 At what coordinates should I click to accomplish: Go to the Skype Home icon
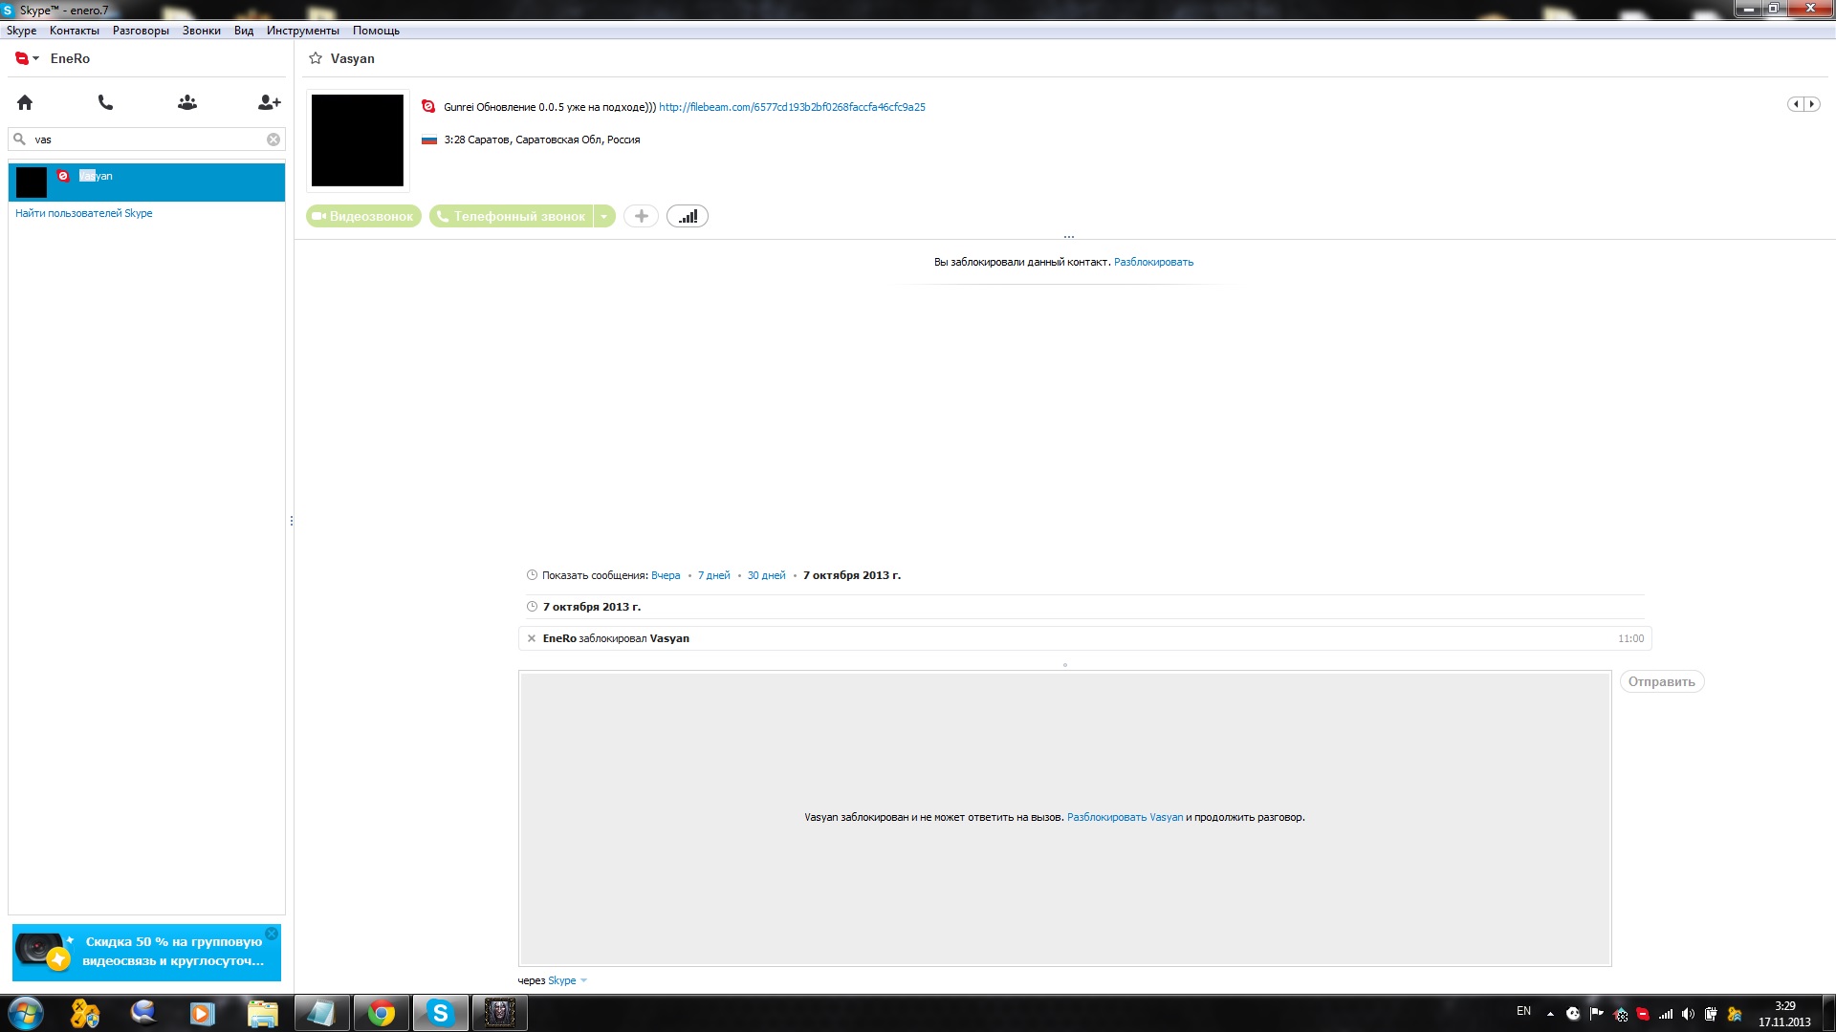(x=25, y=102)
